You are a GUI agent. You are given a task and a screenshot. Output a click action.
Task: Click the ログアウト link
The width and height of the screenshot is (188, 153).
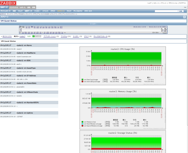(x=182, y=3)
